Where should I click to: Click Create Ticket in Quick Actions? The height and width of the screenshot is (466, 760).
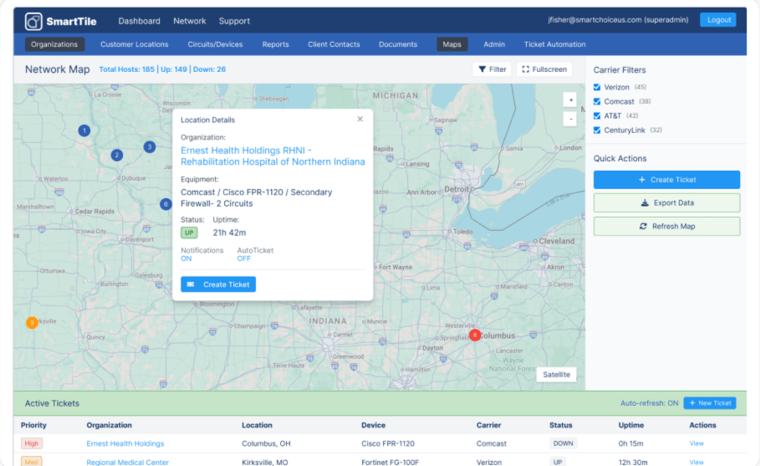pyautogui.click(x=666, y=180)
